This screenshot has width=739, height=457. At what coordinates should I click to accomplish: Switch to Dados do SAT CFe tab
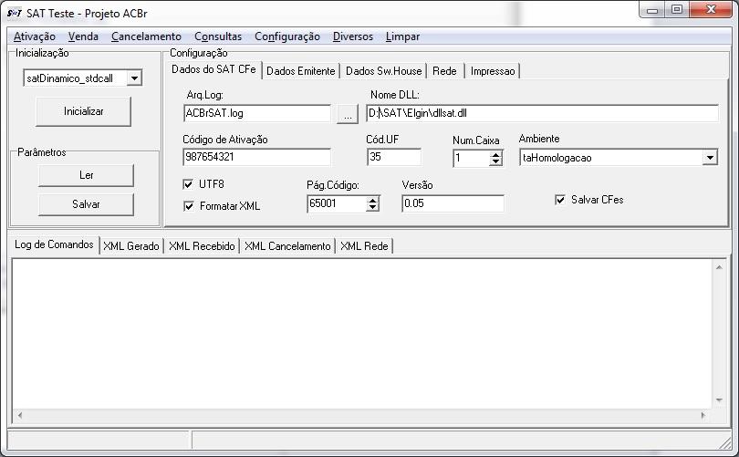tap(213, 69)
